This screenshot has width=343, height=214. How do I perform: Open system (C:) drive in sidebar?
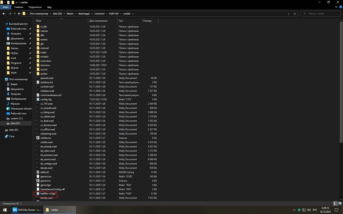pos(17,118)
